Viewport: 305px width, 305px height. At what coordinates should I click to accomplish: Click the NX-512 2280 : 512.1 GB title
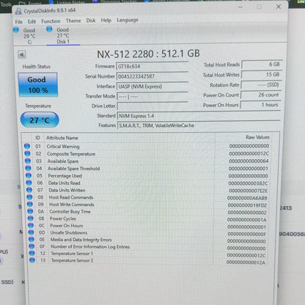148,54
